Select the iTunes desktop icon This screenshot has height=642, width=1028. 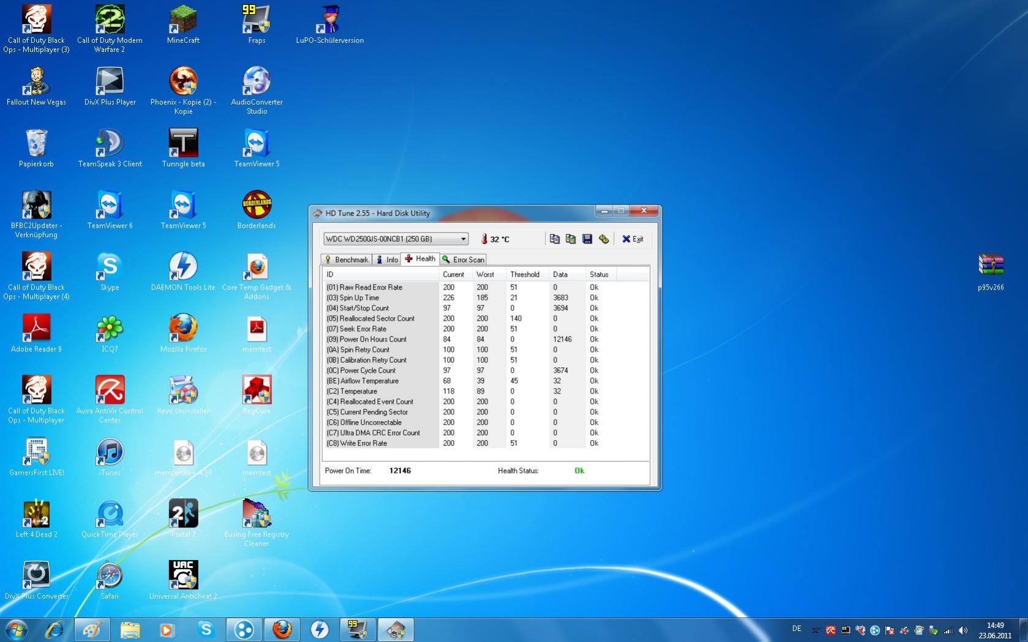tap(110, 457)
